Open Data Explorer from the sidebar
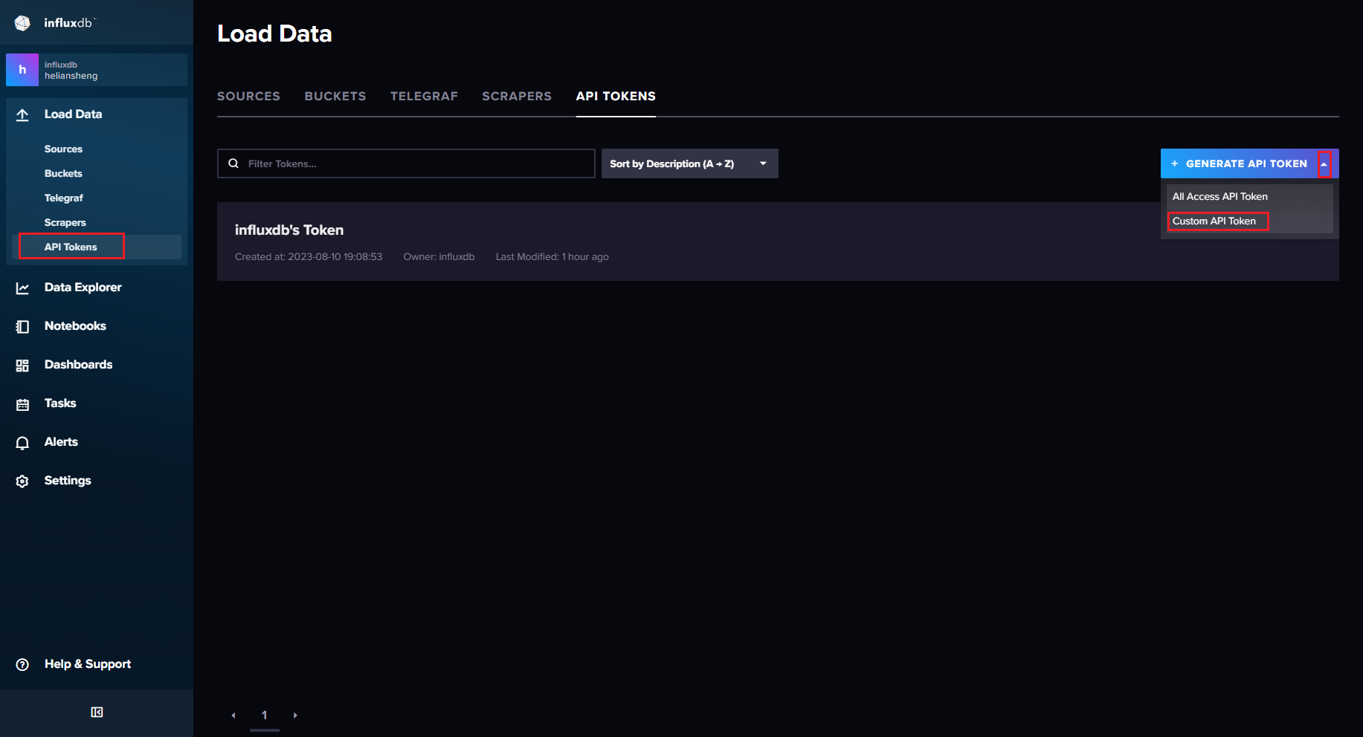 (x=82, y=287)
